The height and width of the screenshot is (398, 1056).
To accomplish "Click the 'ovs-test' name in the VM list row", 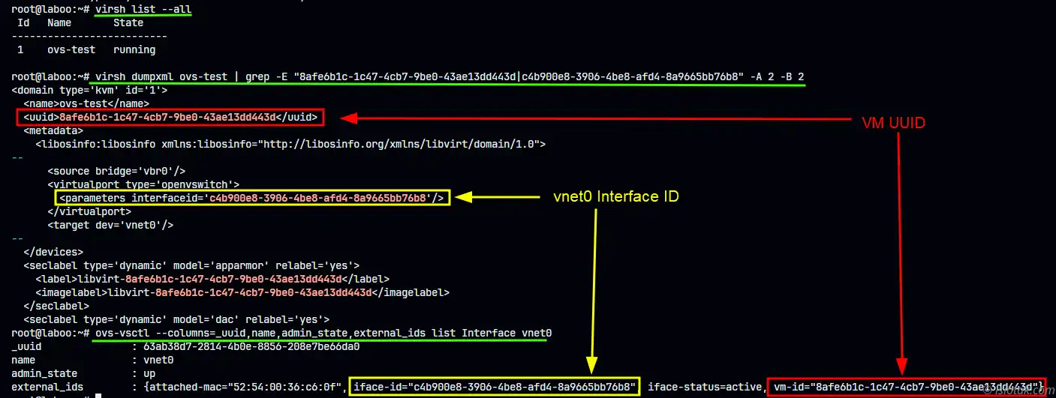I will point(71,49).
